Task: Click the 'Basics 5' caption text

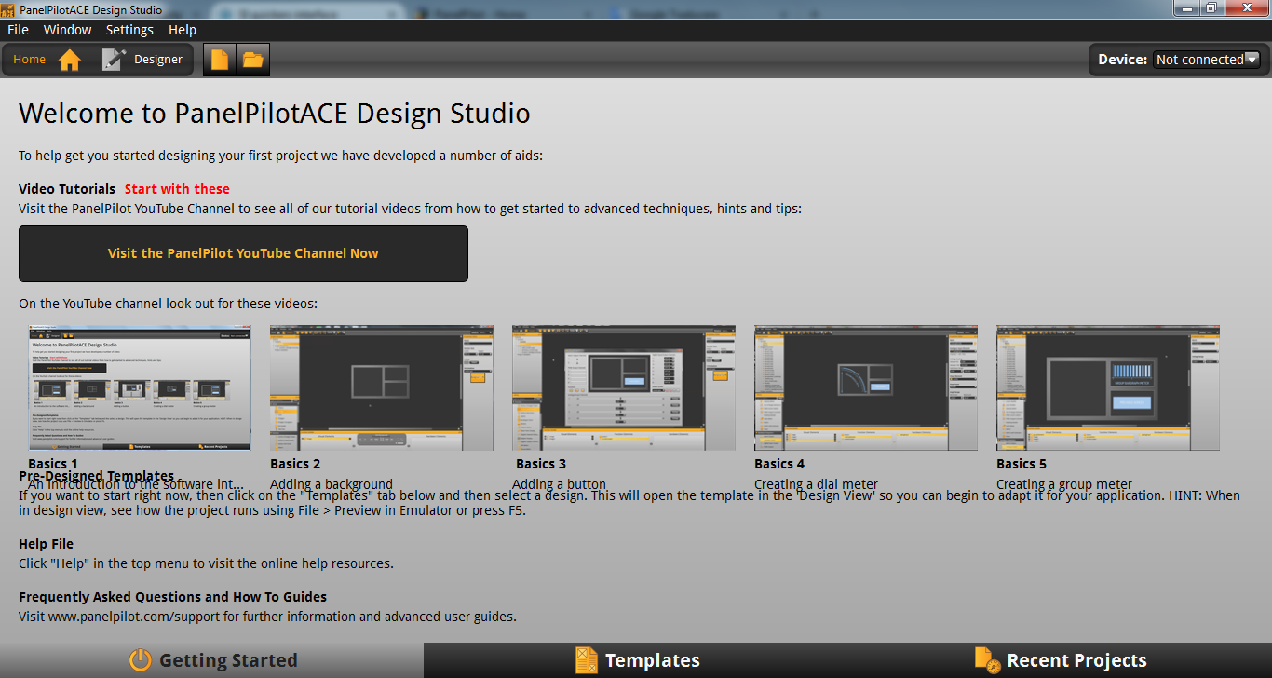Action: pos(1022,464)
